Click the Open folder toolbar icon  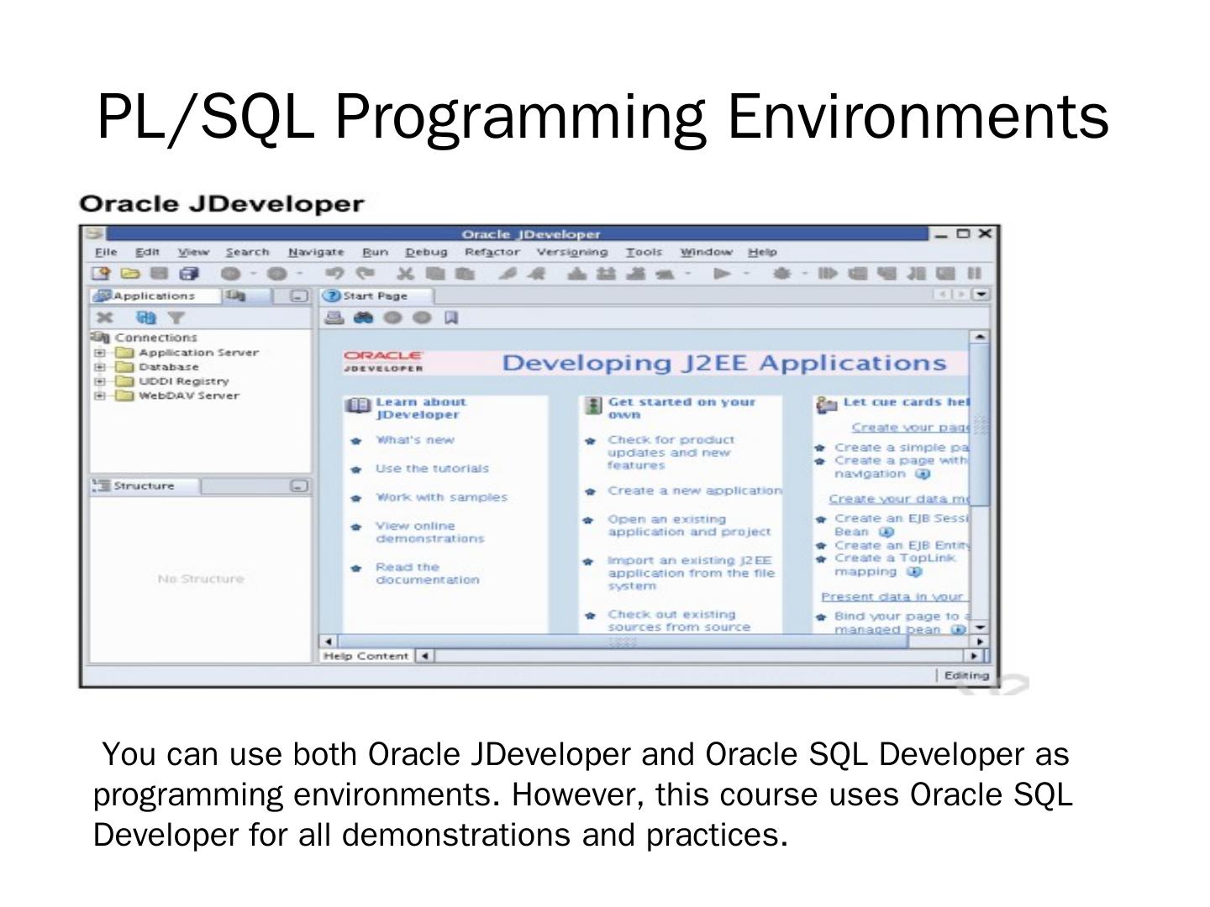coord(129,273)
